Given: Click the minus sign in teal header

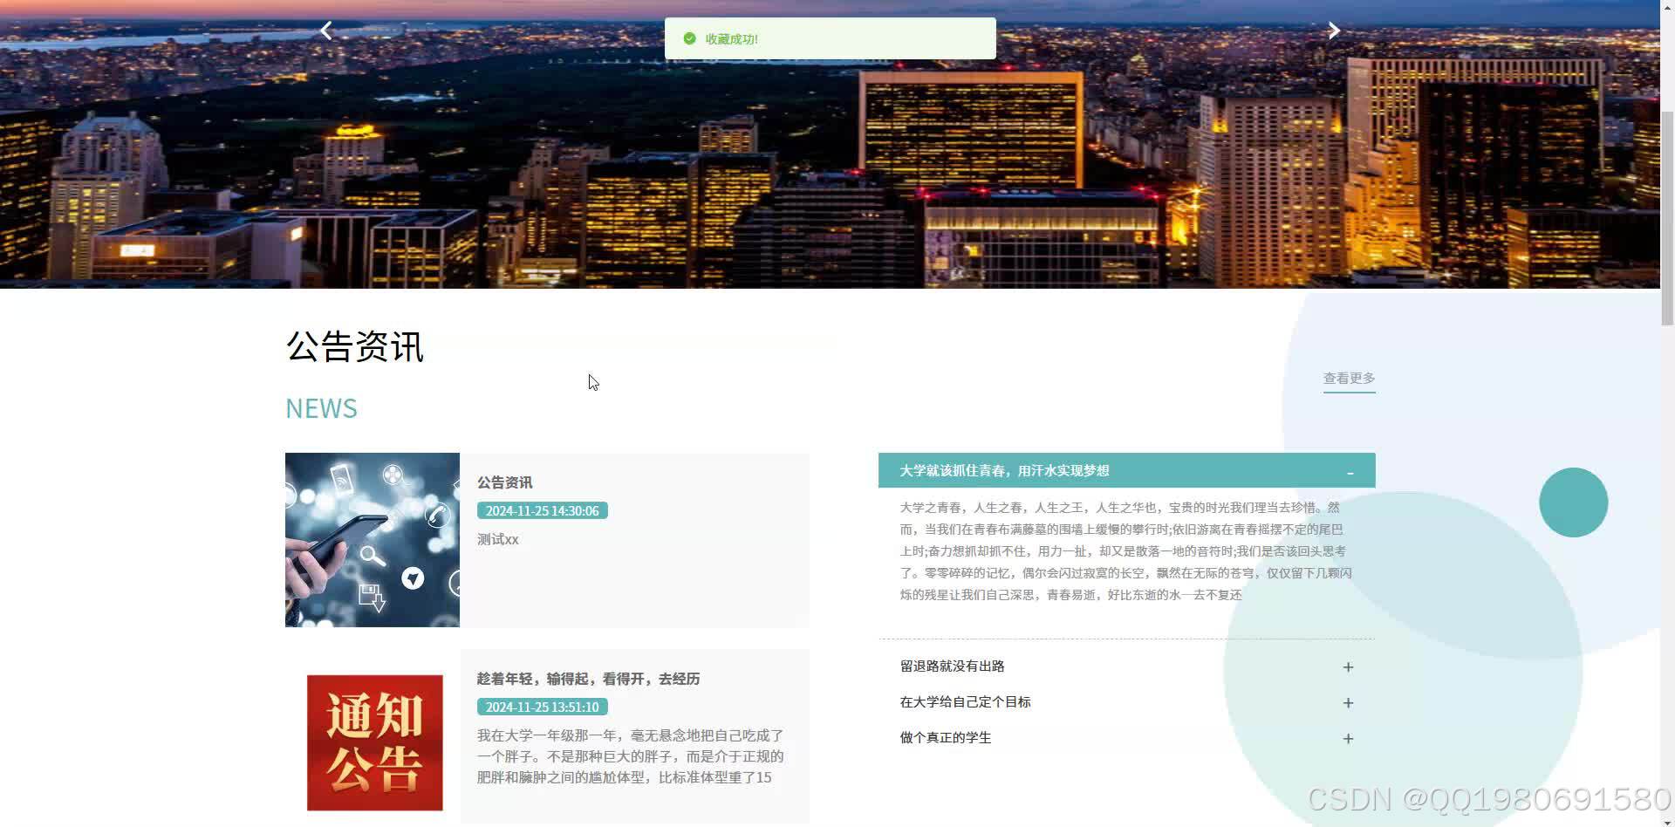Looking at the screenshot, I should (x=1350, y=472).
